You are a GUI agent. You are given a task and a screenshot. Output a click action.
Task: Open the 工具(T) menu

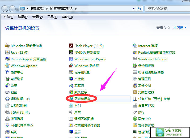pyautogui.click(x=52, y=17)
